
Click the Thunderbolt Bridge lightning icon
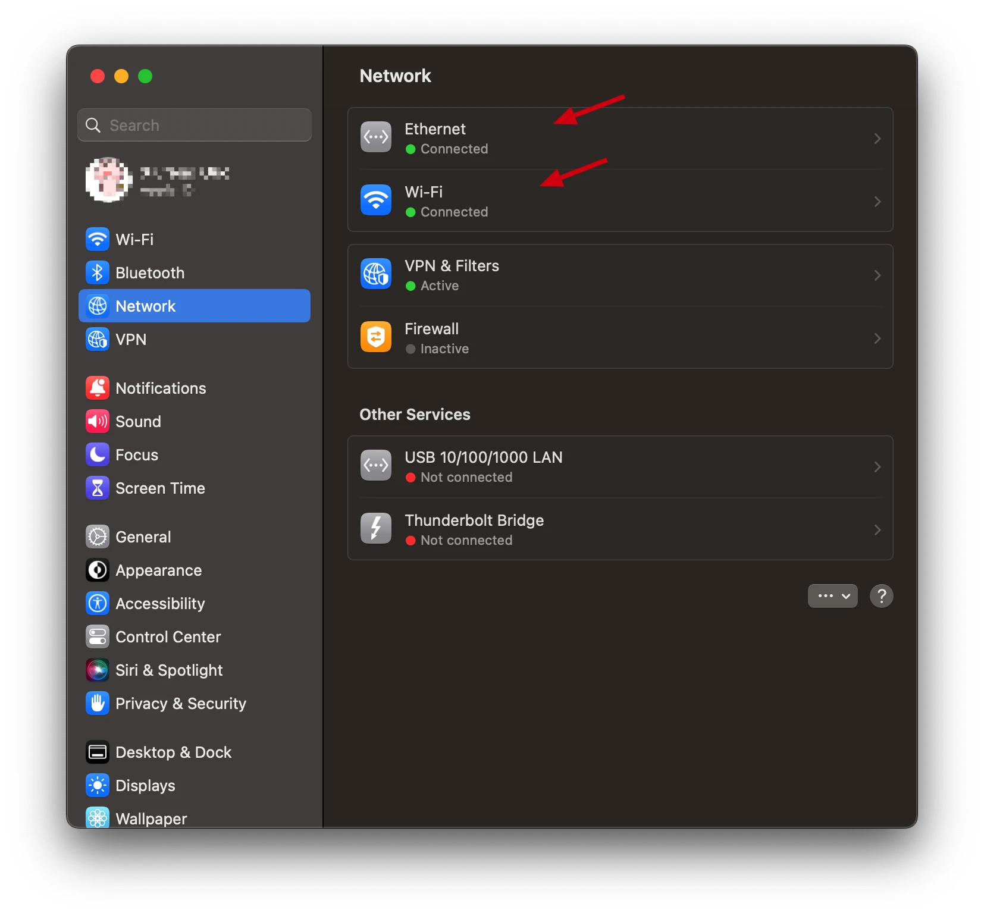(x=375, y=529)
